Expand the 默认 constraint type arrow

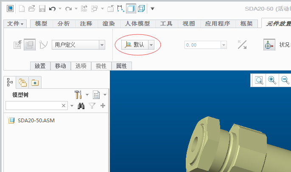[151, 45]
